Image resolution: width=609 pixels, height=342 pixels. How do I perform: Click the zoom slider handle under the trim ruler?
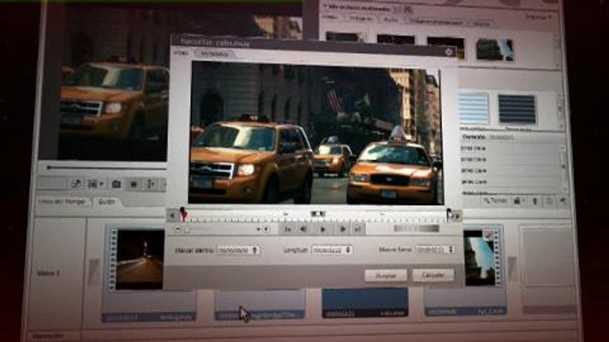click(x=187, y=229)
